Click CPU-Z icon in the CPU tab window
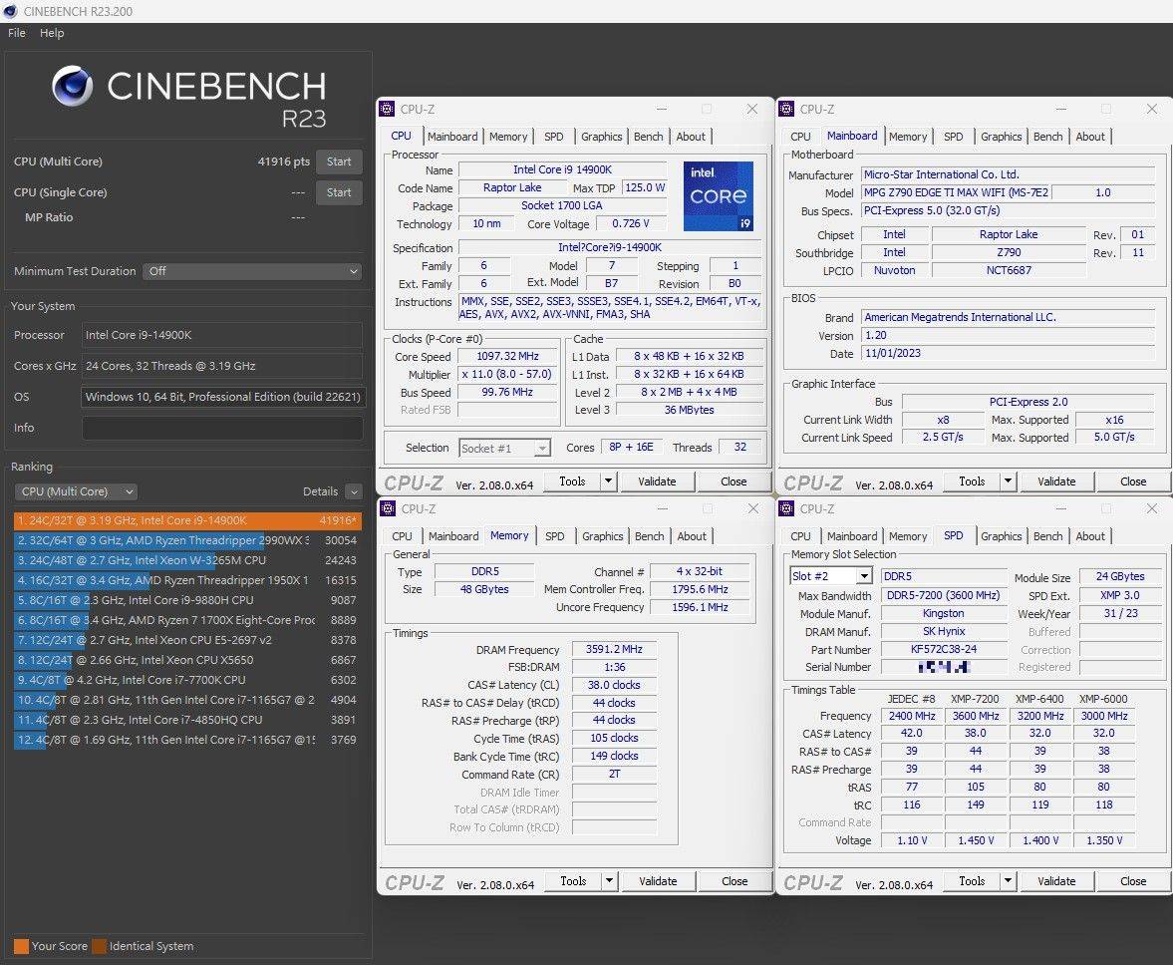The image size is (1173, 965). (387, 109)
